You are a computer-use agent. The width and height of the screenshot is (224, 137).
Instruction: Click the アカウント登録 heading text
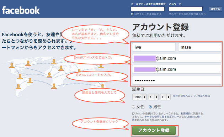[x=160, y=27]
